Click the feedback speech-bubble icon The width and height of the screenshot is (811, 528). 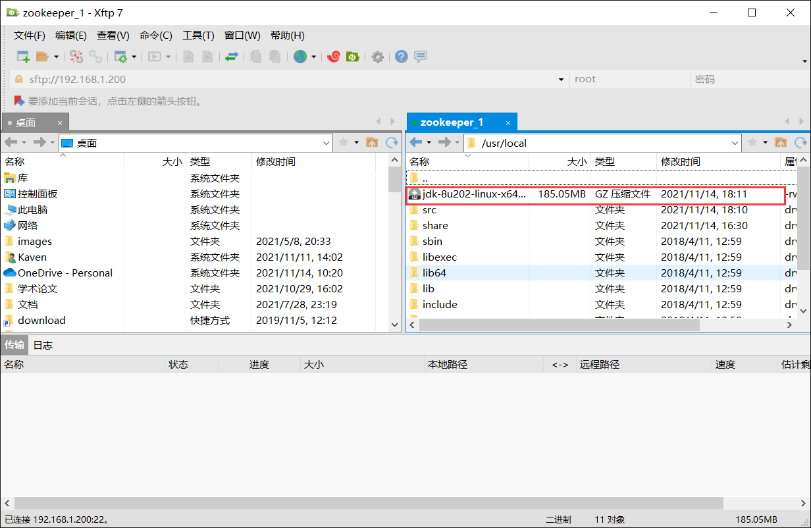coord(420,57)
